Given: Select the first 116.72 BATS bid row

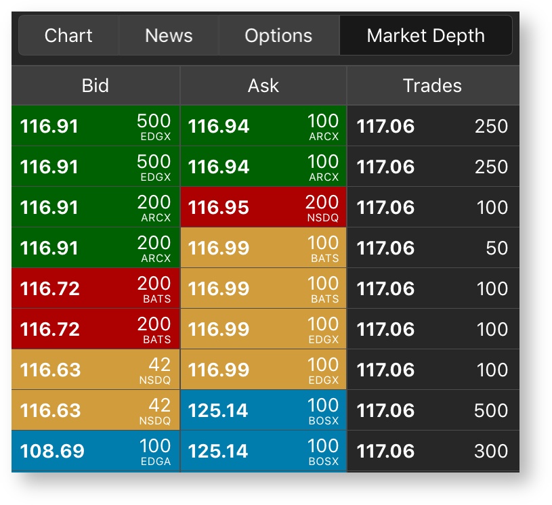Looking at the screenshot, I should (95, 288).
